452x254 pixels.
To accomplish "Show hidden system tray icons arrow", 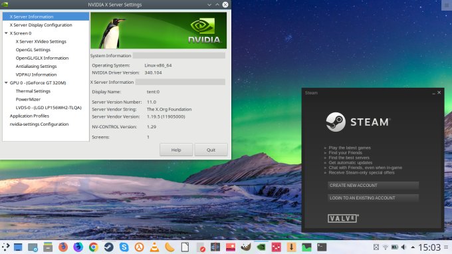I will click(x=413, y=247).
